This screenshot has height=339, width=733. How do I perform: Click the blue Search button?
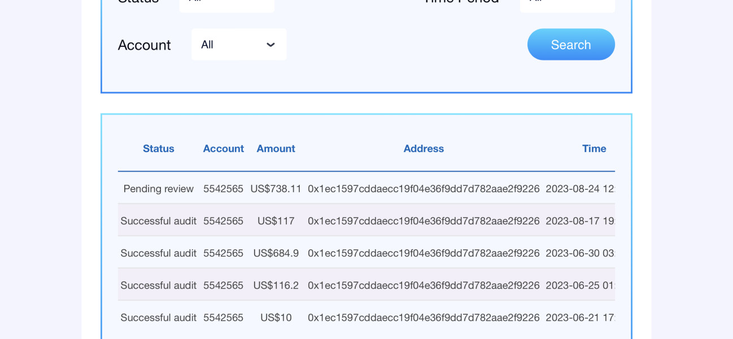pos(571,45)
